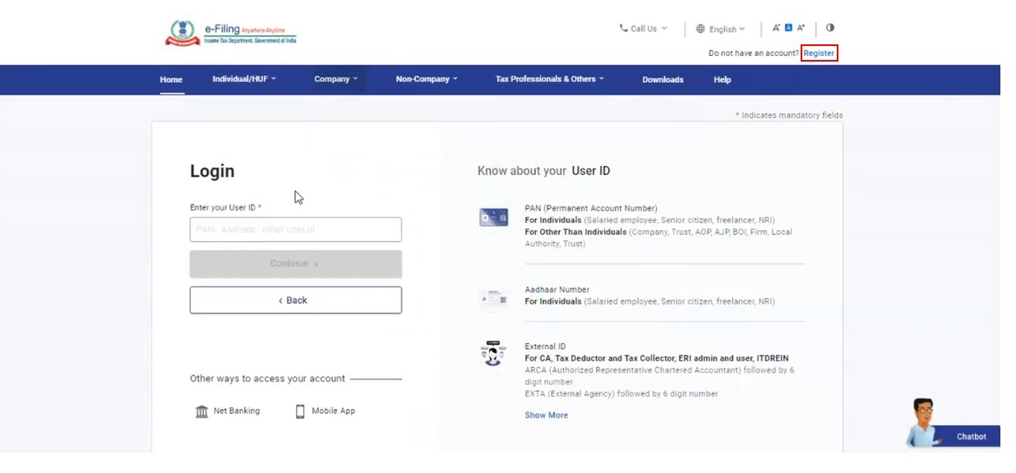This screenshot has width=1016, height=473.
Task: Decrease font size with small A icon
Action: coord(776,28)
